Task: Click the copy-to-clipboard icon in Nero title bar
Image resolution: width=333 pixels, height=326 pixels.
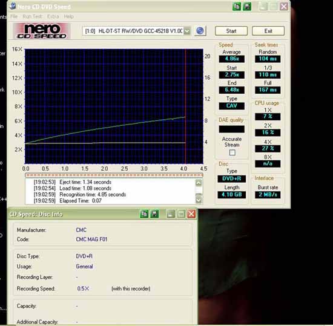Action: point(236,7)
